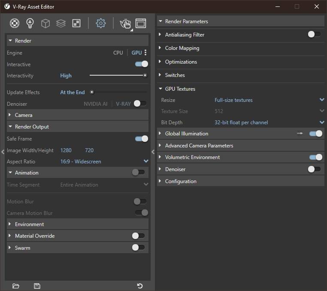This screenshot has width=327, height=291.
Task: Click the High interactivity value
Action: click(66, 75)
